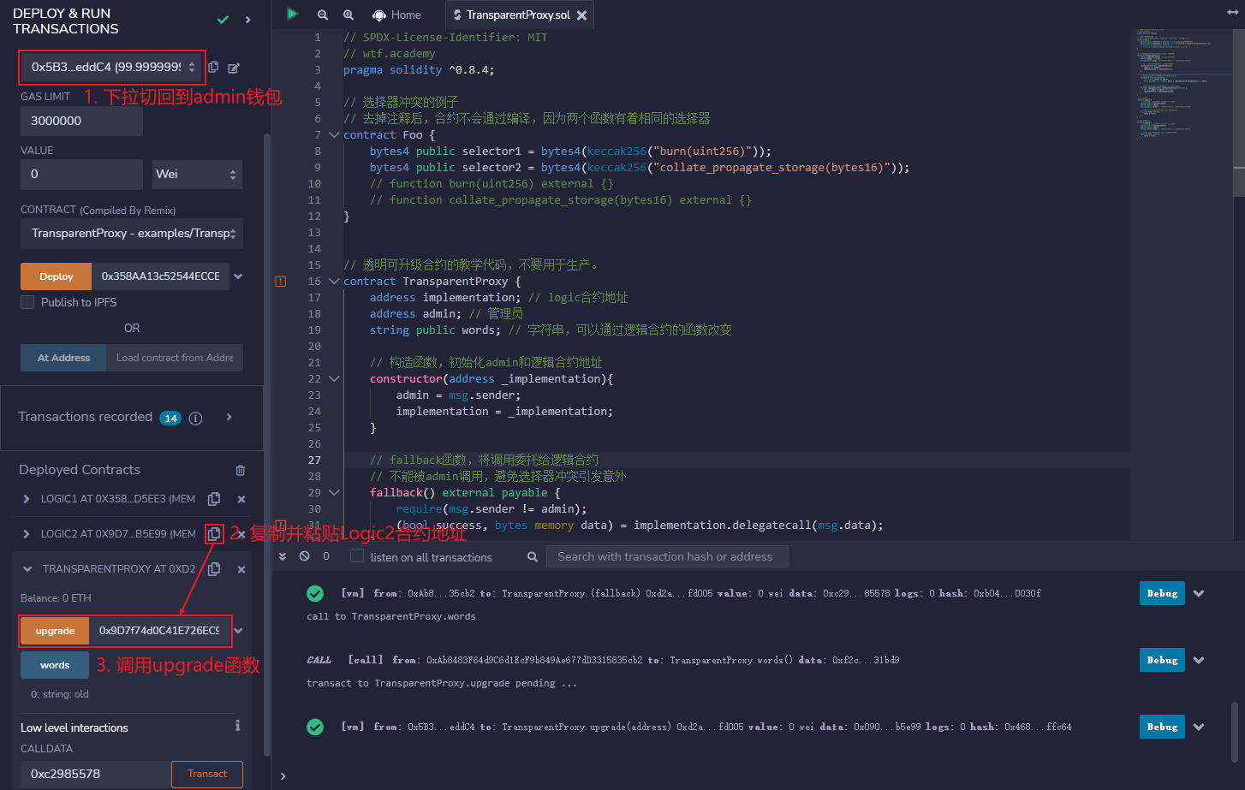Debug the TransparentProxy.upgrade transaction

(x=1162, y=727)
